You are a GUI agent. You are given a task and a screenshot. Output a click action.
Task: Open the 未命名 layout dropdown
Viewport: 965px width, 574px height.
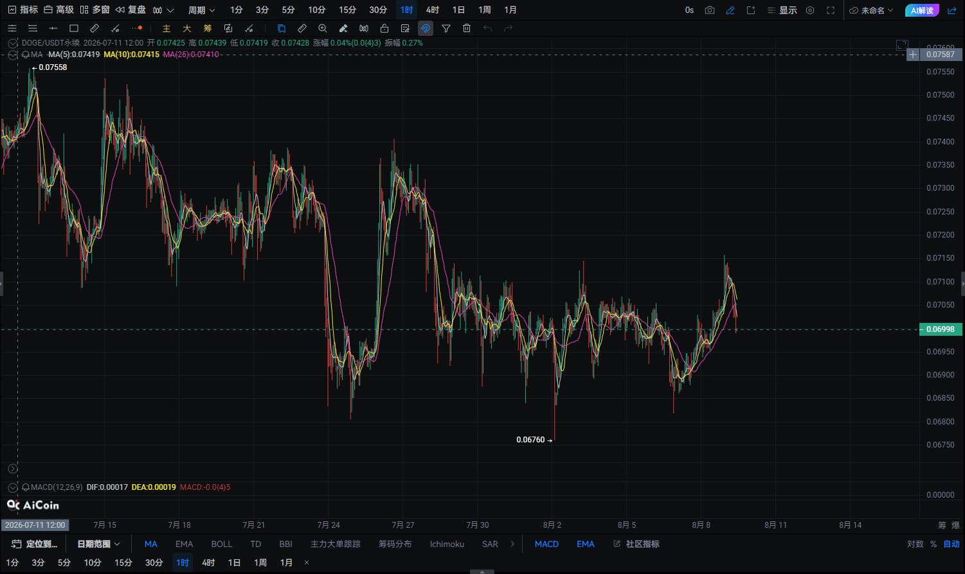872,10
